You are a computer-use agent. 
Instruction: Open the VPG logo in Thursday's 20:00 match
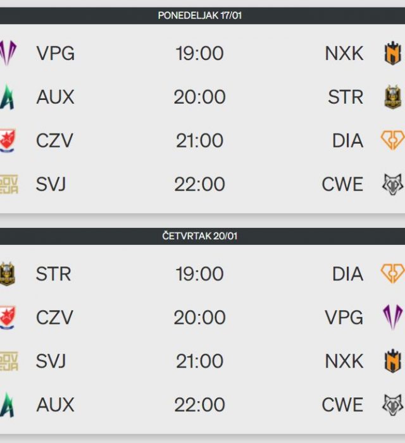[392, 317]
